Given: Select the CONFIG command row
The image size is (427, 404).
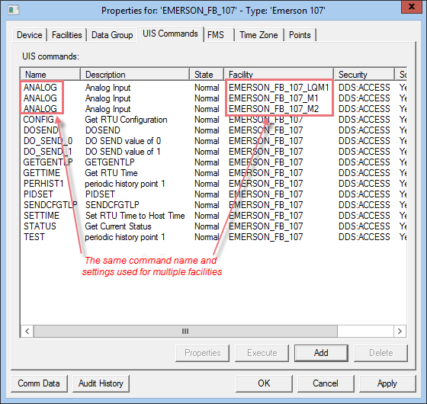Looking at the screenshot, I should [x=213, y=120].
